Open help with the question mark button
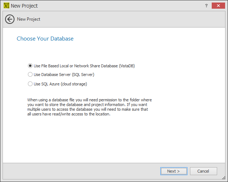 click(206, 6)
